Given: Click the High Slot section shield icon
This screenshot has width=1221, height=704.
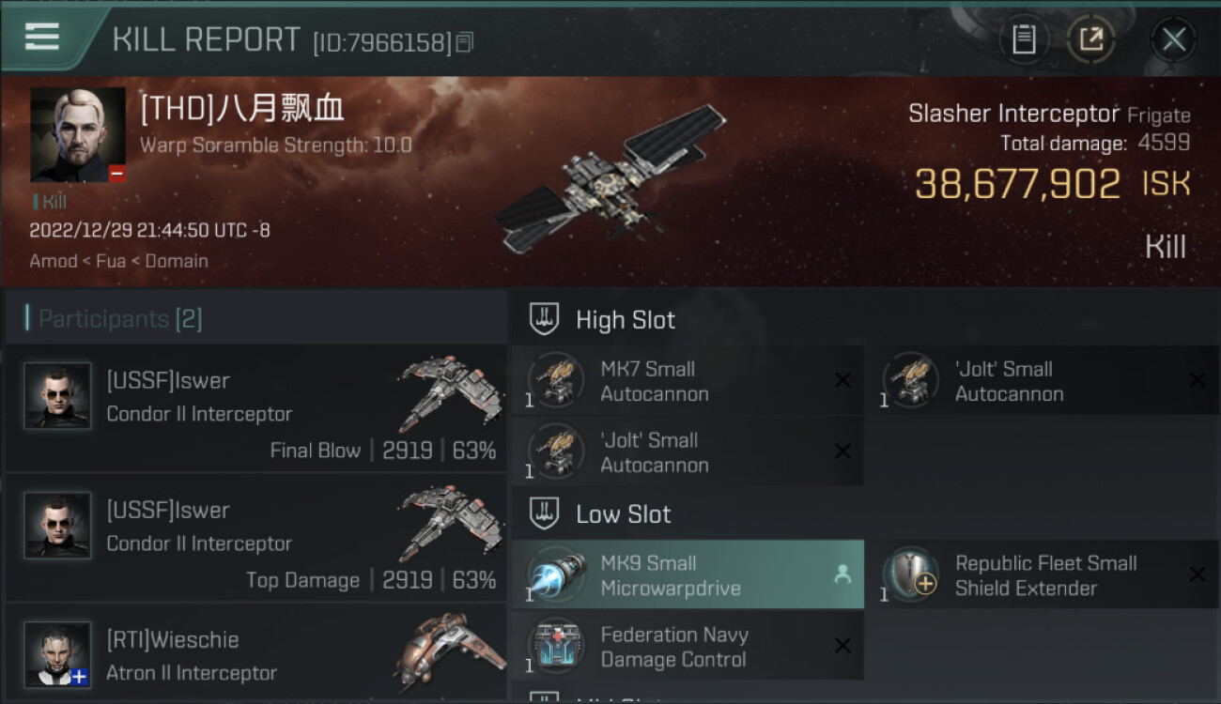Looking at the screenshot, I should (x=546, y=319).
